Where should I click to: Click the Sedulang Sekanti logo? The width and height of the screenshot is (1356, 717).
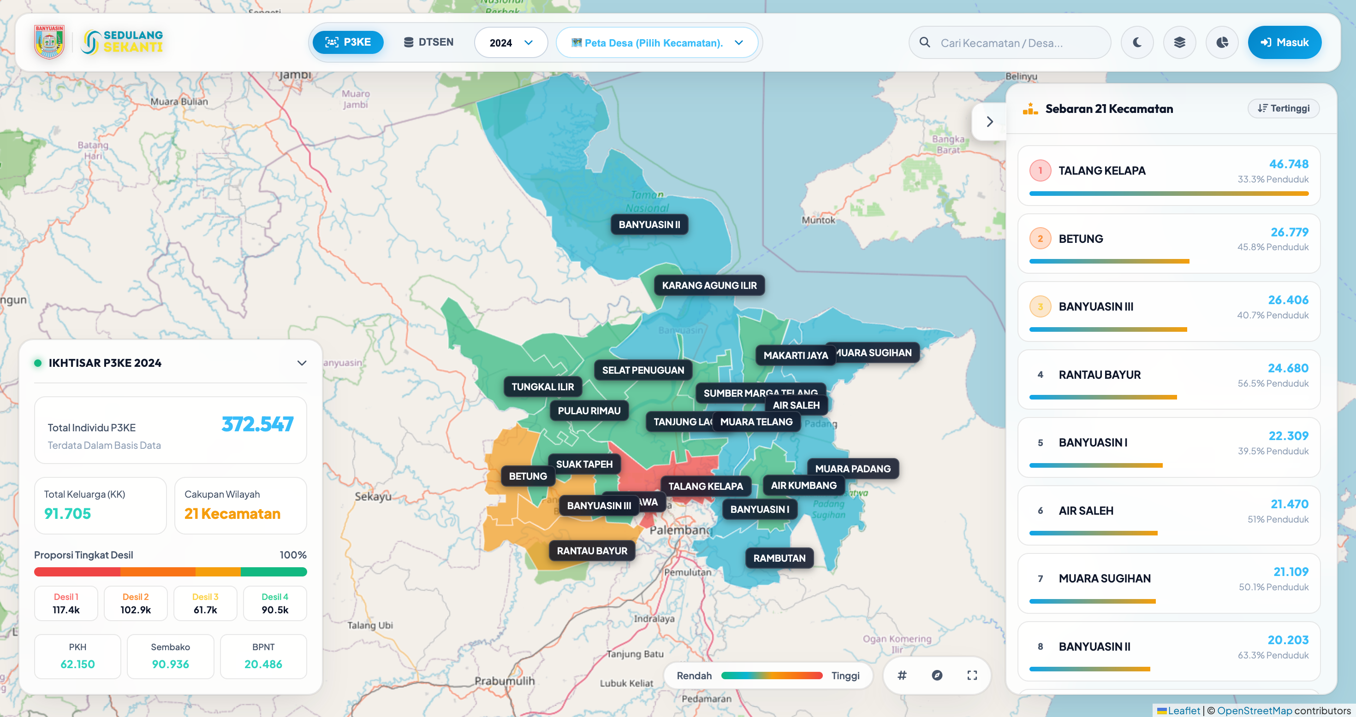pos(122,42)
